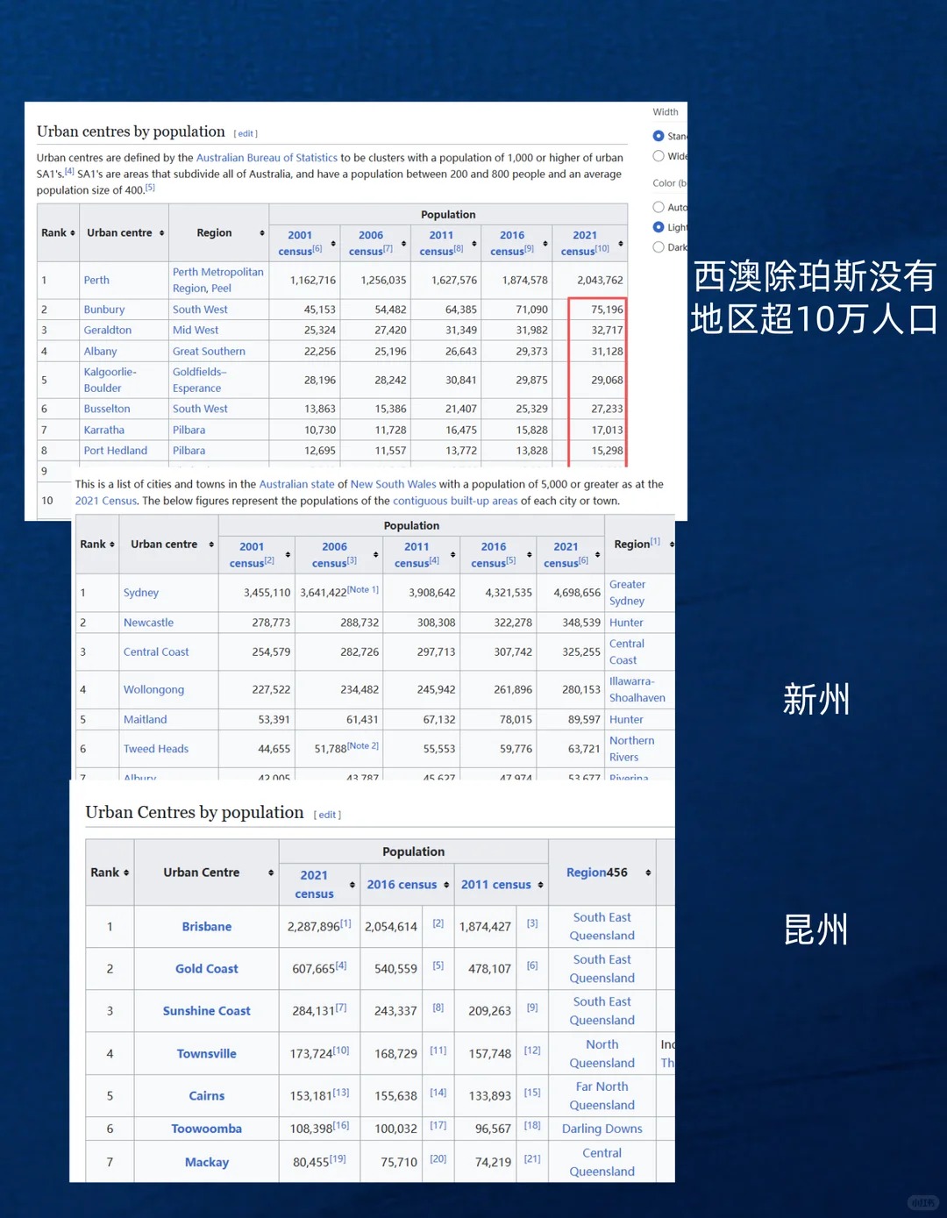
Task: Select the Wide width radio option
Action: pos(659,156)
